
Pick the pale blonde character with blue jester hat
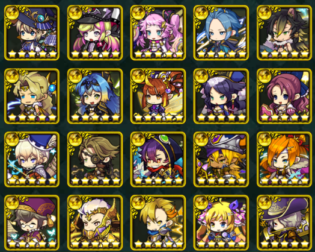pos(32,159)
